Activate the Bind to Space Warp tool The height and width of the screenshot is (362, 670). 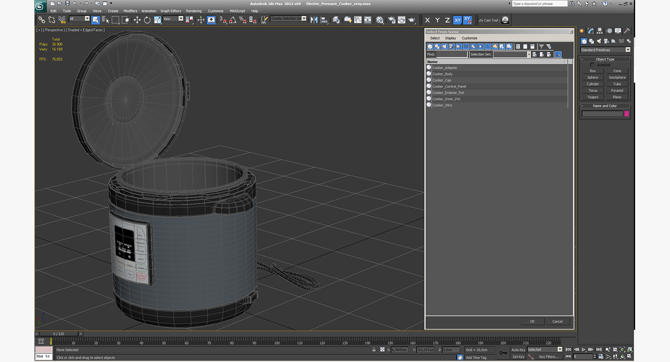pos(62,20)
